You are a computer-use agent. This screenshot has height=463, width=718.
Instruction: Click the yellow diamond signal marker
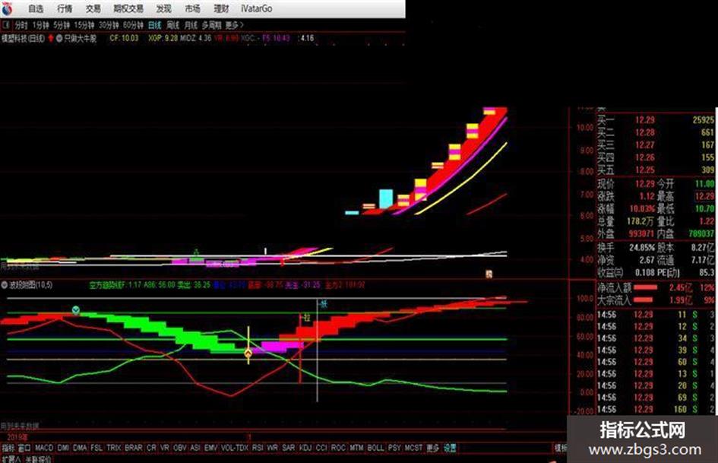coord(248,353)
